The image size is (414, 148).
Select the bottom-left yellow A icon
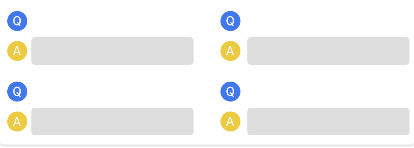[17, 121]
